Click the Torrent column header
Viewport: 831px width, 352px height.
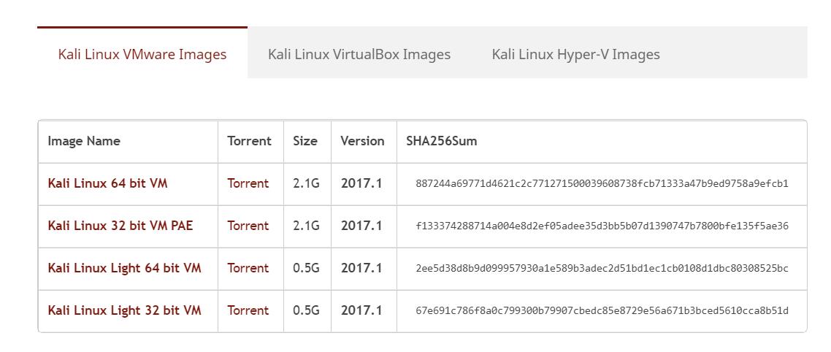[249, 141]
